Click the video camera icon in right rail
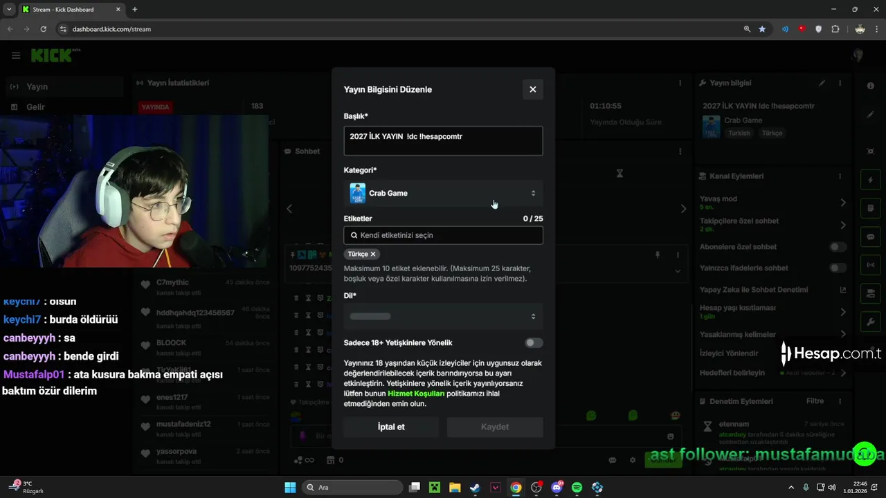Viewport: 886px width, 498px height. pyautogui.click(x=870, y=294)
